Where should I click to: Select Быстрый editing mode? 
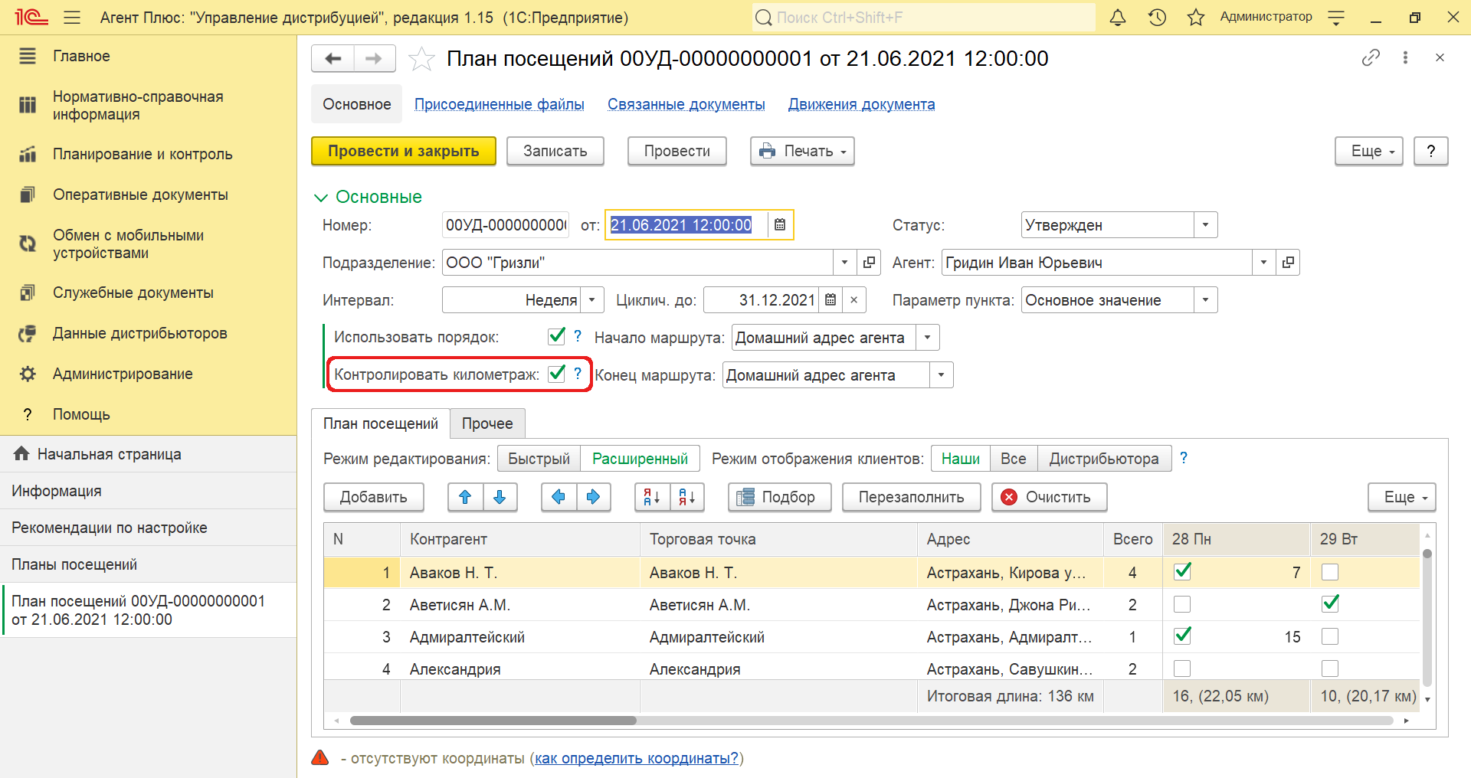click(539, 459)
